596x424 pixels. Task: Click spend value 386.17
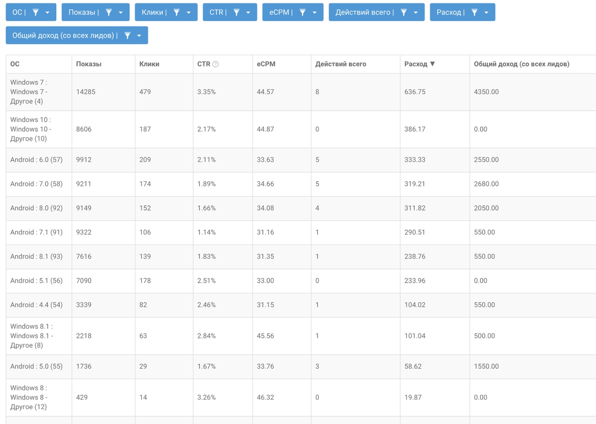[x=415, y=129]
